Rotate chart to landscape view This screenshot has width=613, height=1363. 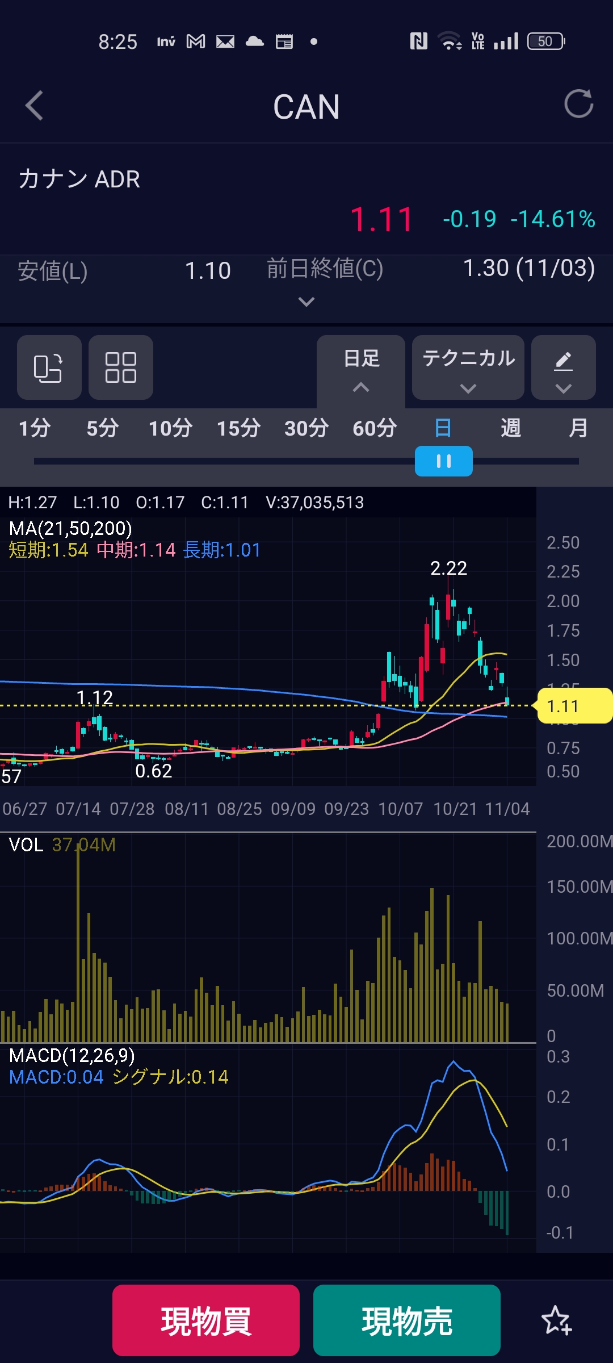(49, 367)
